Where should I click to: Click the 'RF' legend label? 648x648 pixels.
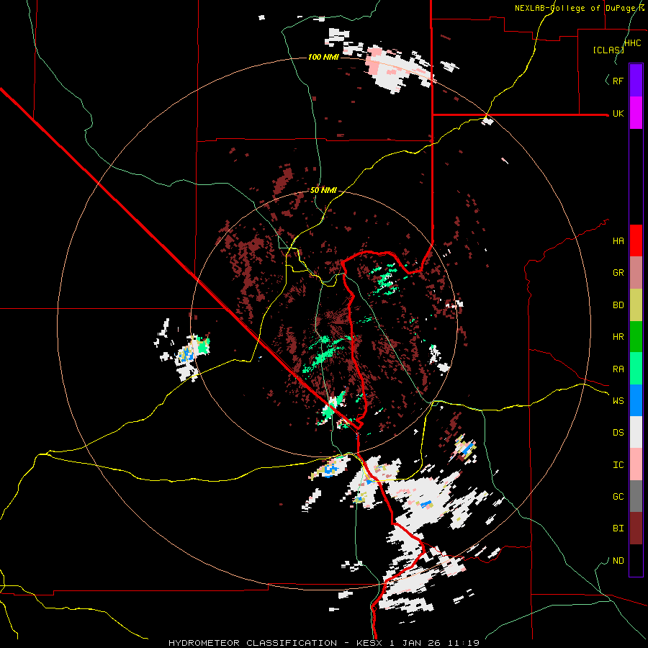[618, 81]
